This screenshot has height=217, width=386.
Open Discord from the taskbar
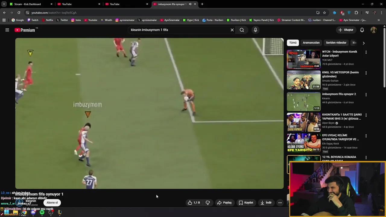33,212
